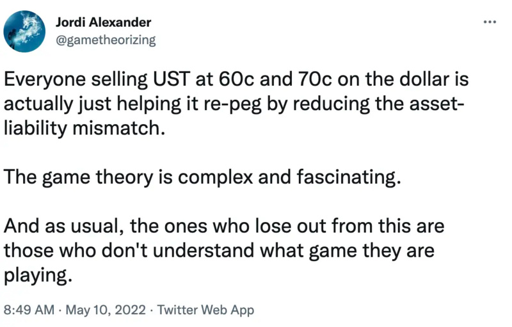Click Jordi Alexander's profile avatar

24,31
